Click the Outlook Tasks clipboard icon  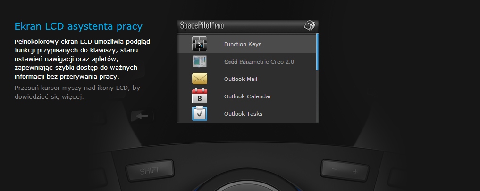click(200, 113)
